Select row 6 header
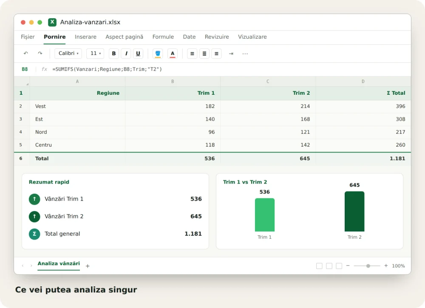Image resolution: width=425 pixels, height=308 pixels. (x=21, y=158)
